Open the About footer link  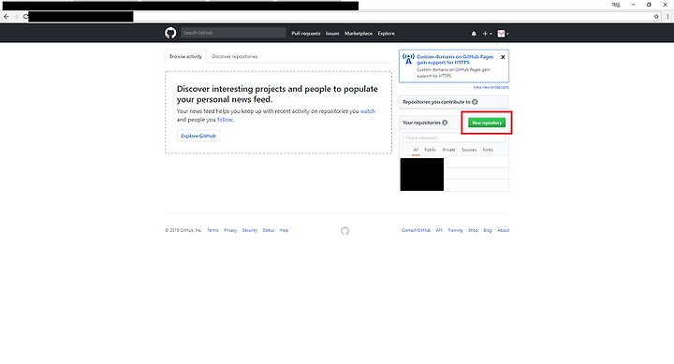pos(504,230)
